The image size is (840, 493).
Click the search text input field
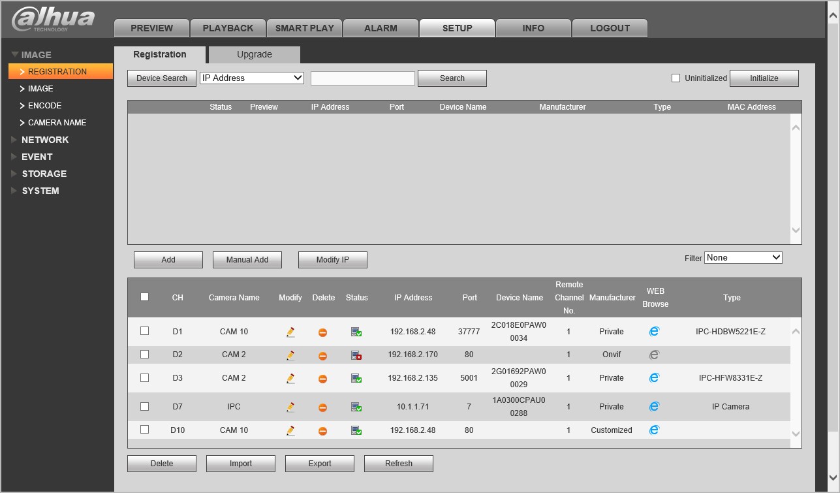tap(363, 78)
